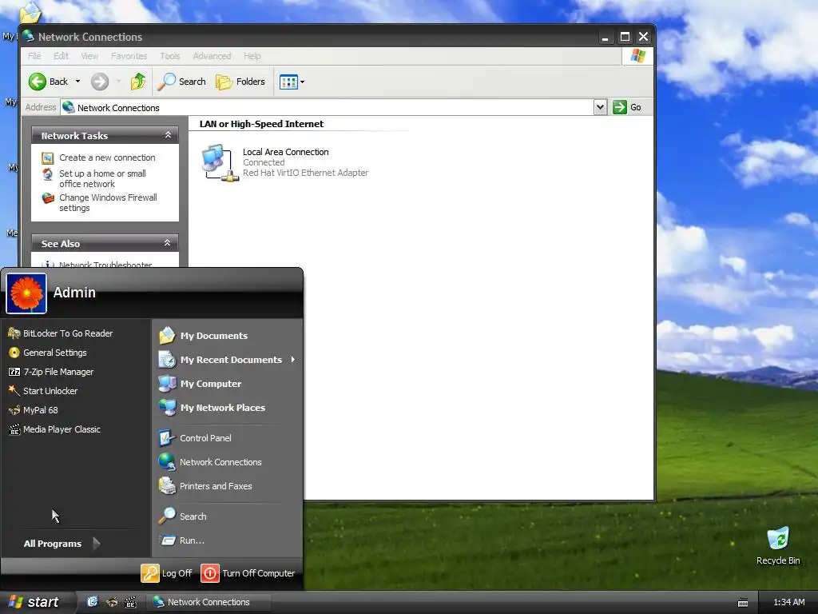The image size is (818, 614).
Task: Select the Local Area Connection icon
Action: click(x=219, y=163)
